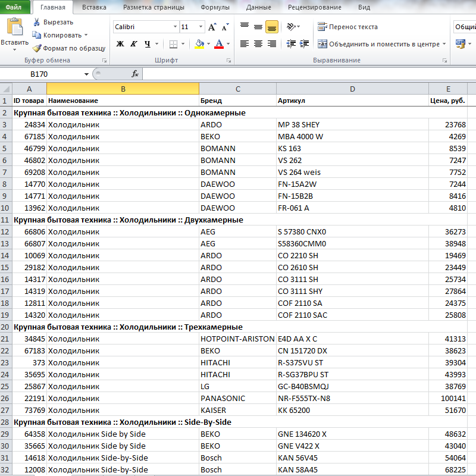Open Шрифт group dialog launcher
This screenshot has height=476, width=476.
(229, 61)
